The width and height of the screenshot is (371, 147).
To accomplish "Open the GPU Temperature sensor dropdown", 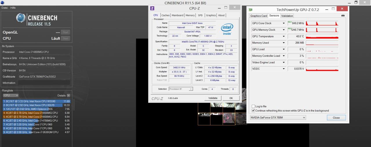I will [284, 36].
